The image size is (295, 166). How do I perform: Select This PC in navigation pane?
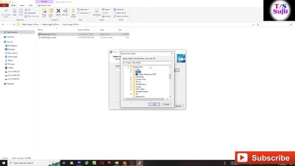pyautogui.click(x=10, y=42)
